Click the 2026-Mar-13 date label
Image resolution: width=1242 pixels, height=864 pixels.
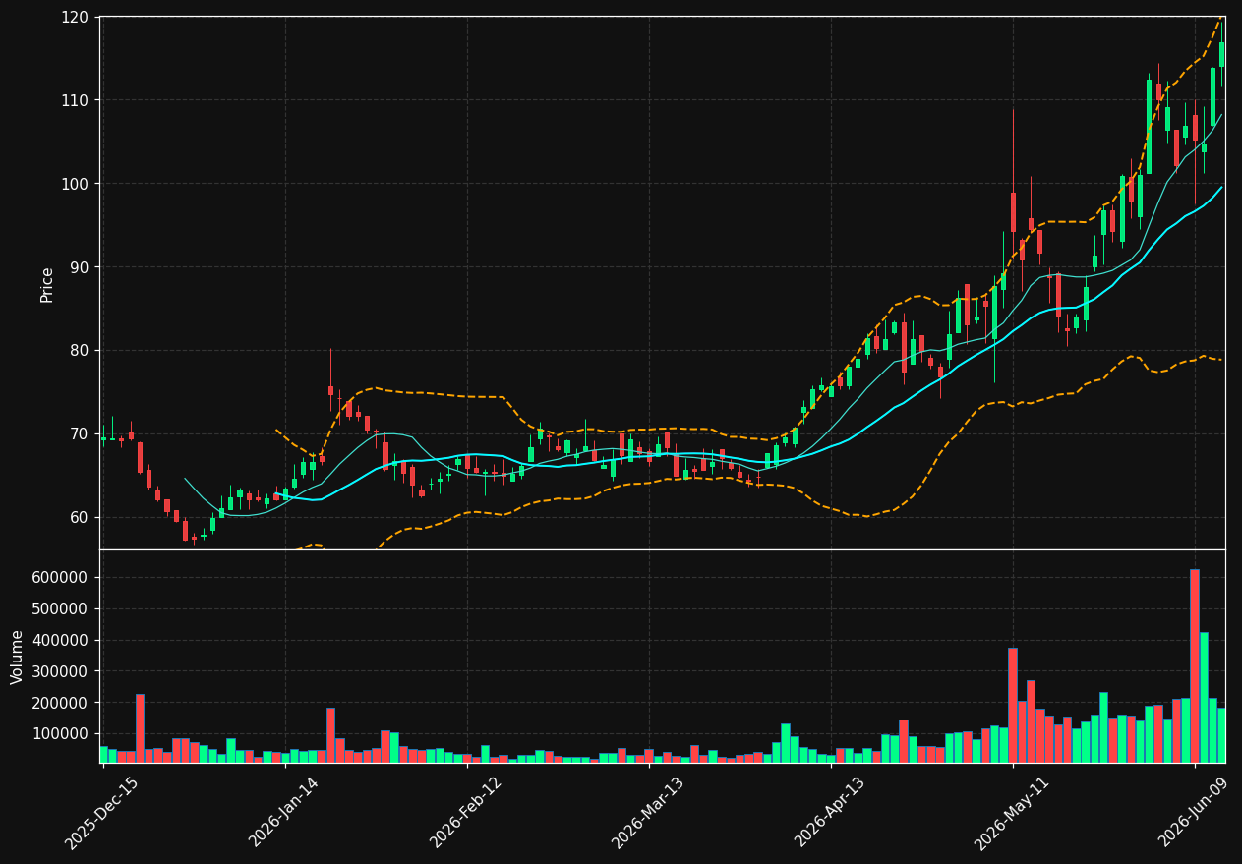point(647,813)
